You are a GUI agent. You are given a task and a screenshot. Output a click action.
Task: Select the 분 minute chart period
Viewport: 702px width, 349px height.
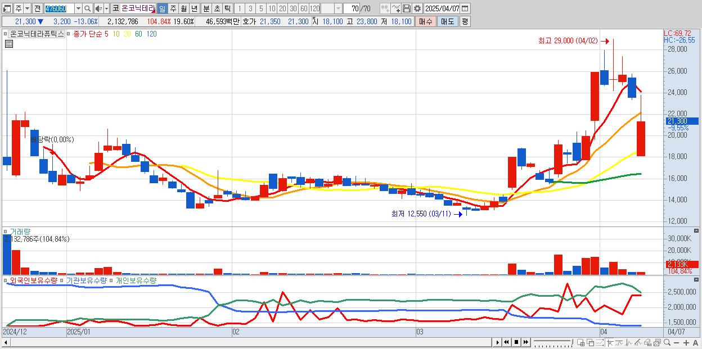click(x=205, y=8)
